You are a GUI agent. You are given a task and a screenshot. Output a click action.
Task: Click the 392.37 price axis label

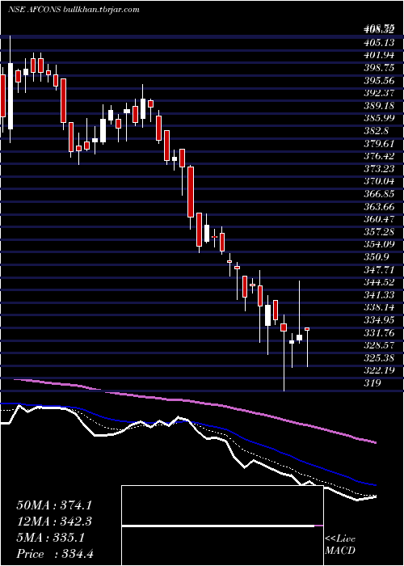pos(378,94)
